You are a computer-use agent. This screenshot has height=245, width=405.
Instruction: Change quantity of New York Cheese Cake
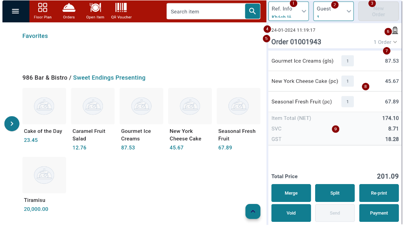click(347, 81)
